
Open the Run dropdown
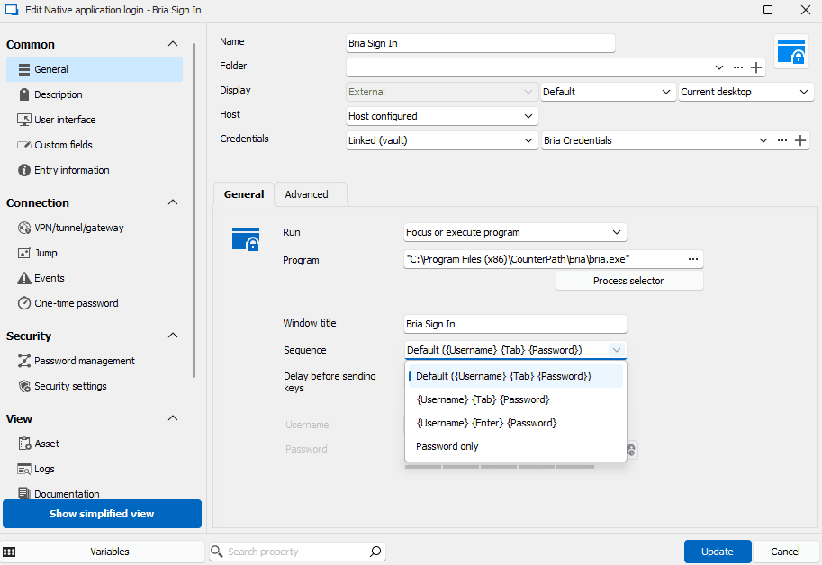(515, 232)
